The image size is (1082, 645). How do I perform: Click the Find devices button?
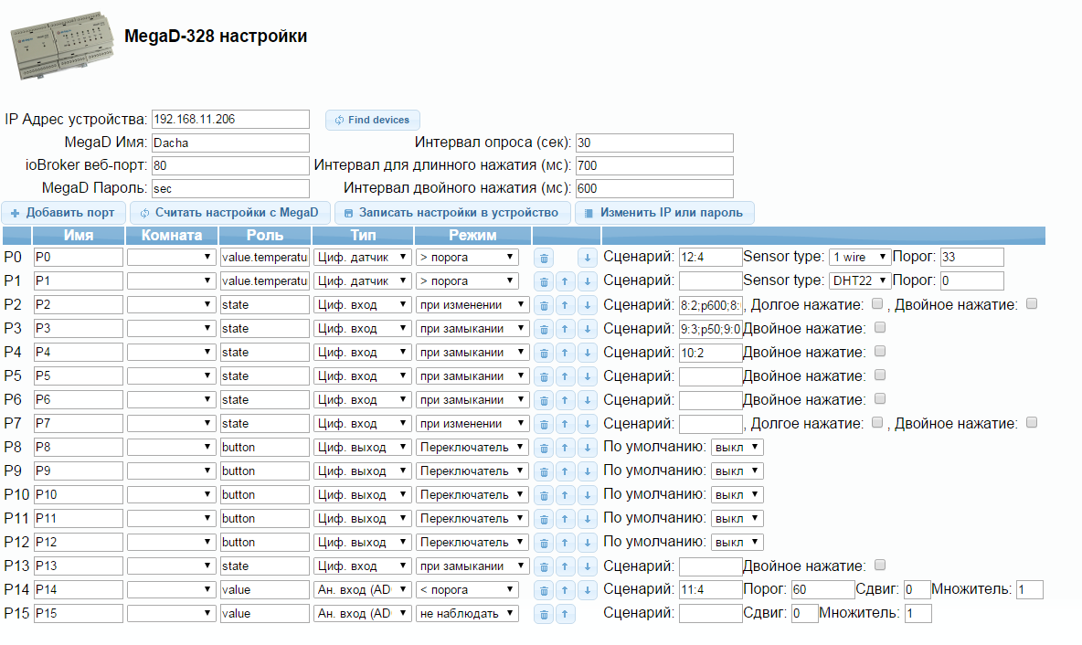pyautogui.click(x=373, y=120)
